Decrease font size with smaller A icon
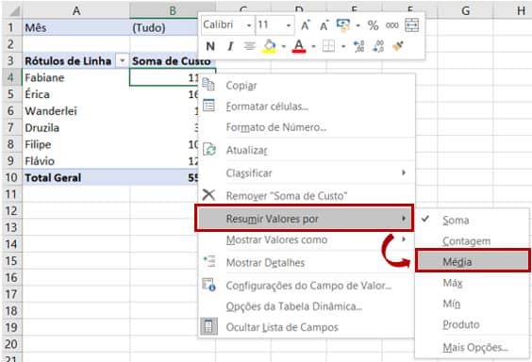 point(324,25)
